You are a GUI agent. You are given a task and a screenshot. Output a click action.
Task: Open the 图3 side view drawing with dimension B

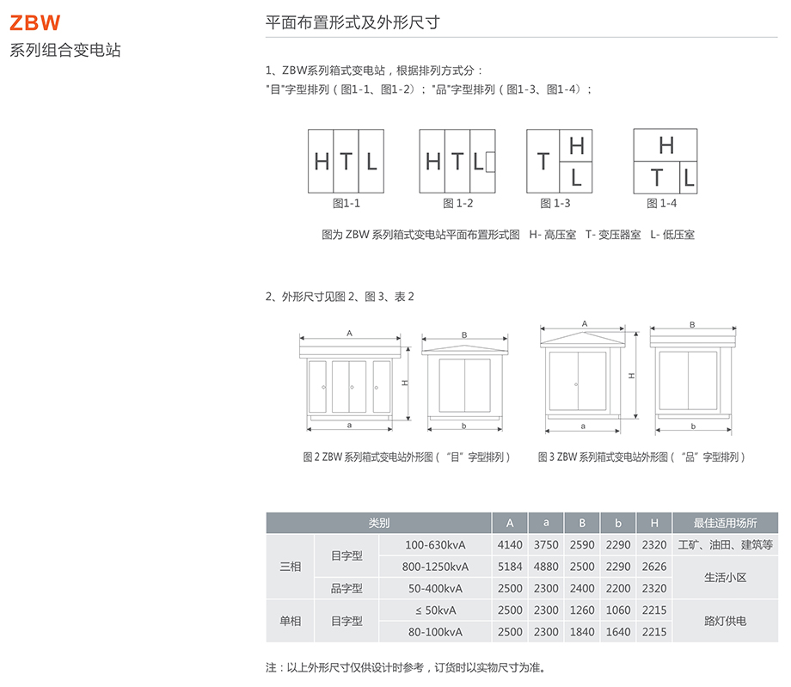(692, 381)
